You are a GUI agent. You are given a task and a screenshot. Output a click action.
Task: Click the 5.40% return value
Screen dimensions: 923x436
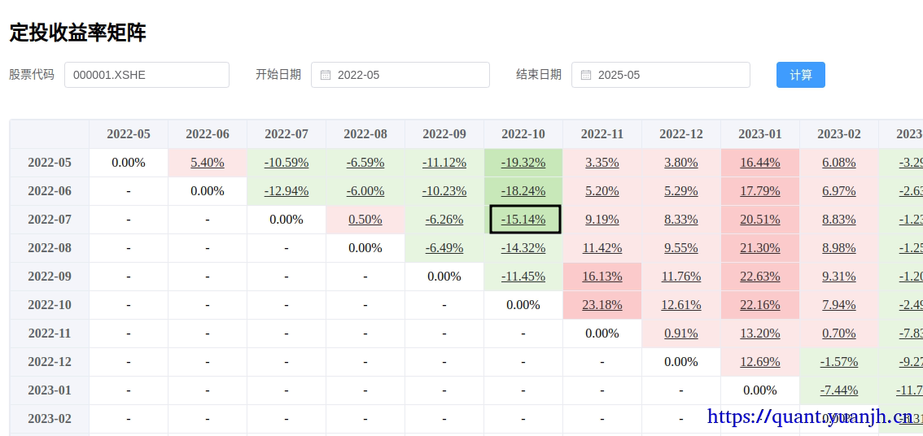pos(208,163)
